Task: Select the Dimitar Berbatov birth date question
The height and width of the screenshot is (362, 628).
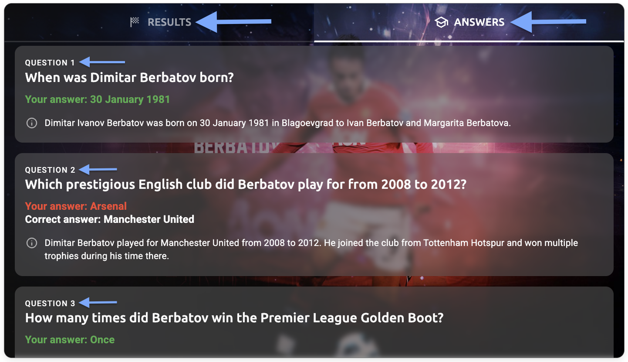Action: [x=129, y=78]
